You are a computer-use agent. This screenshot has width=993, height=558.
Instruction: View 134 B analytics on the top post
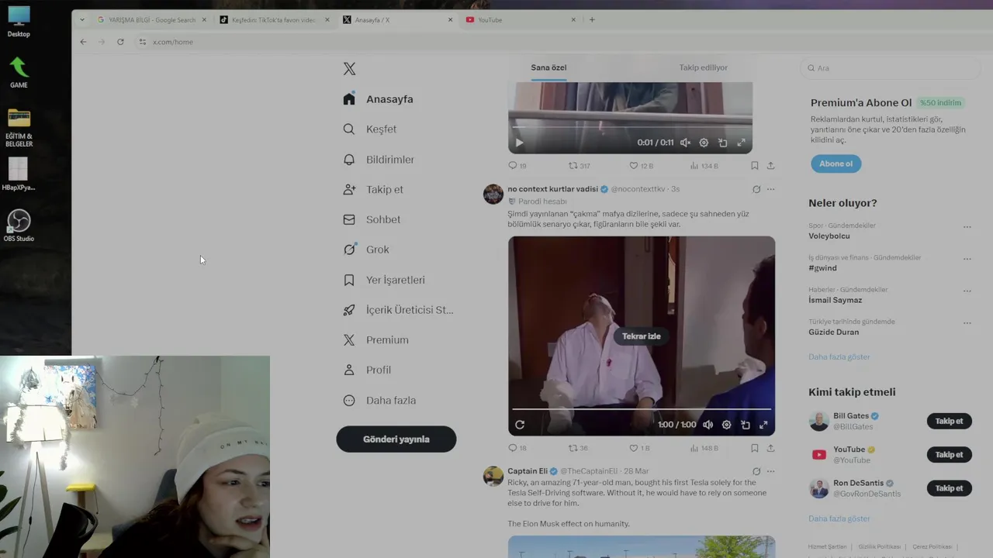(704, 166)
